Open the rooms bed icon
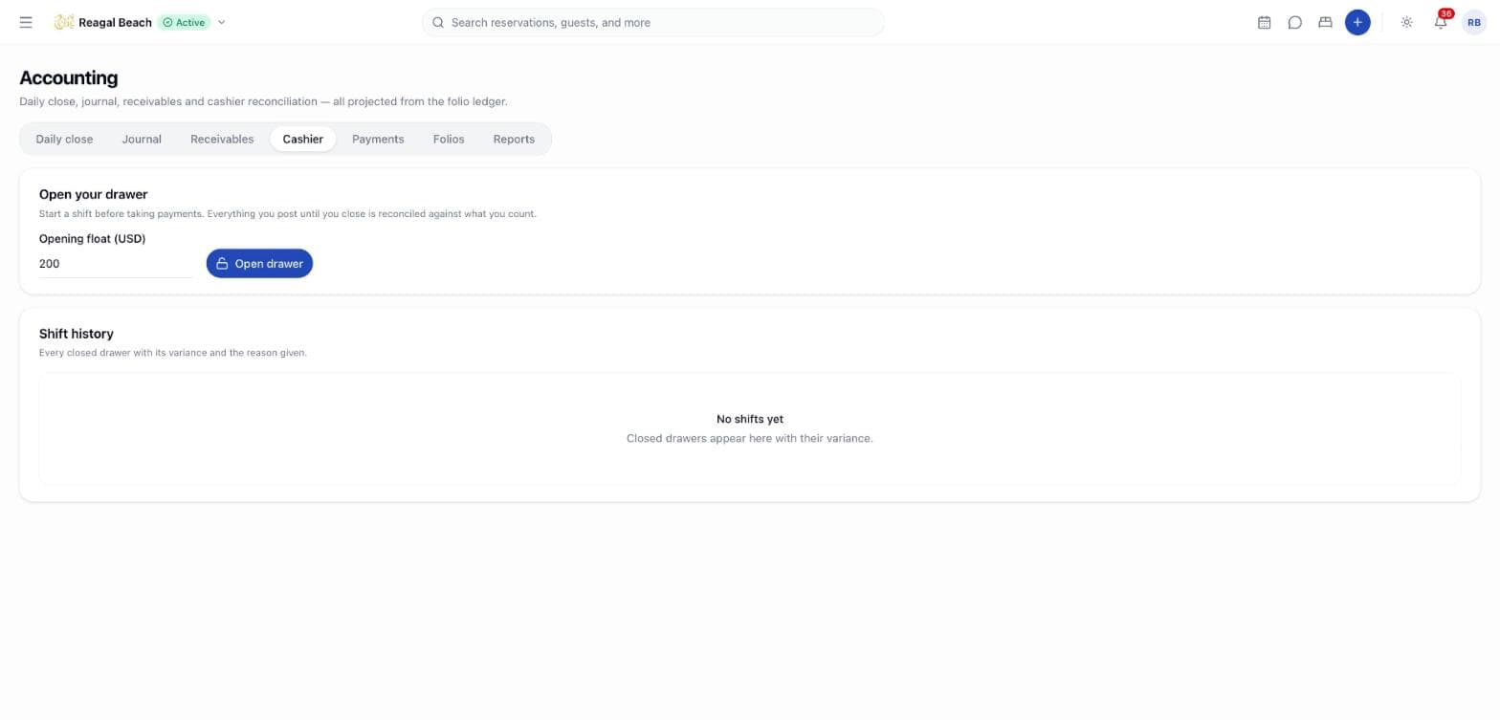The image size is (1500, 720). click(1325, 22)
